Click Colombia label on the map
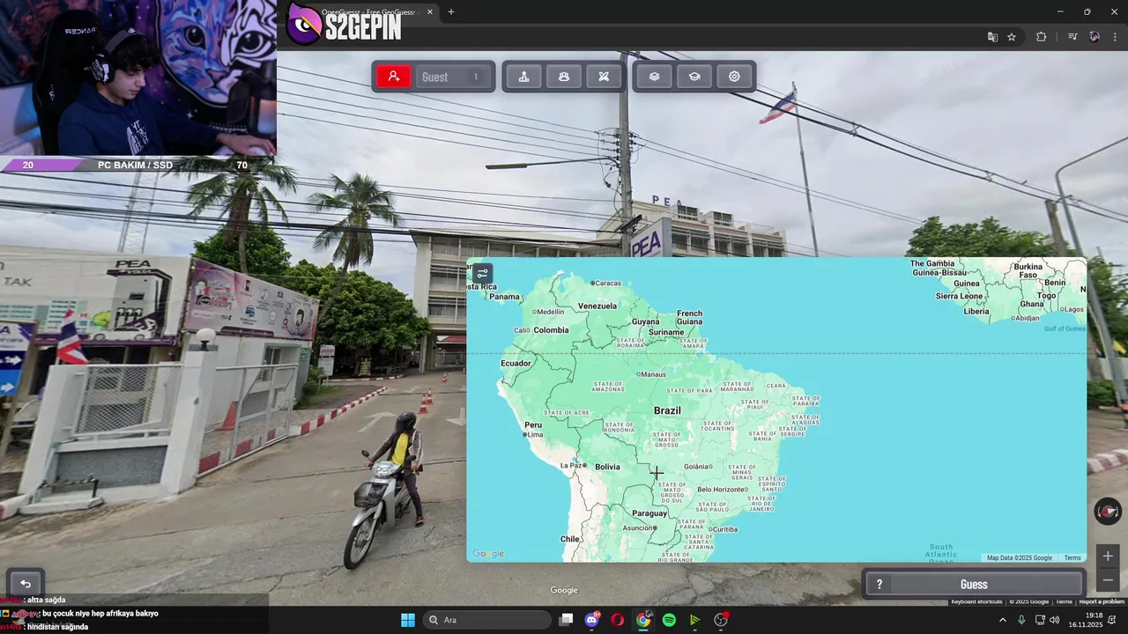 [x=551, y=330]
